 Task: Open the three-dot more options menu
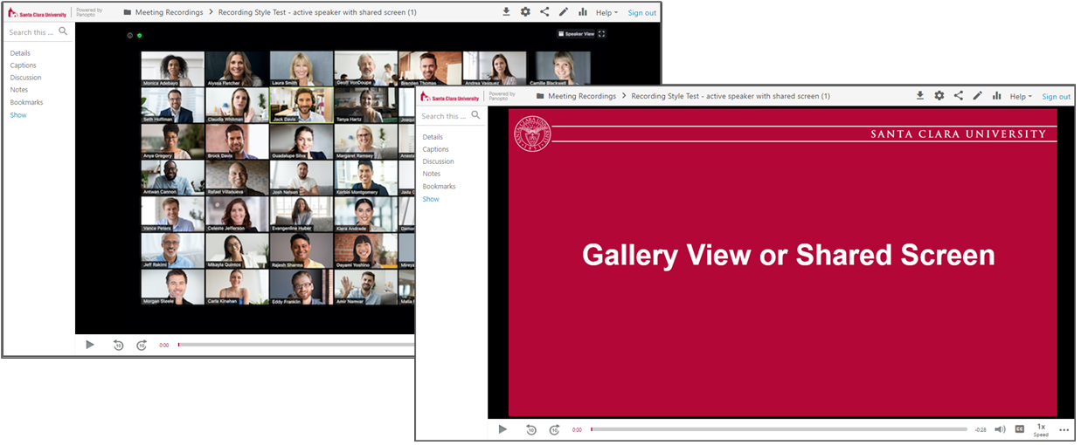coord(1064,429)
